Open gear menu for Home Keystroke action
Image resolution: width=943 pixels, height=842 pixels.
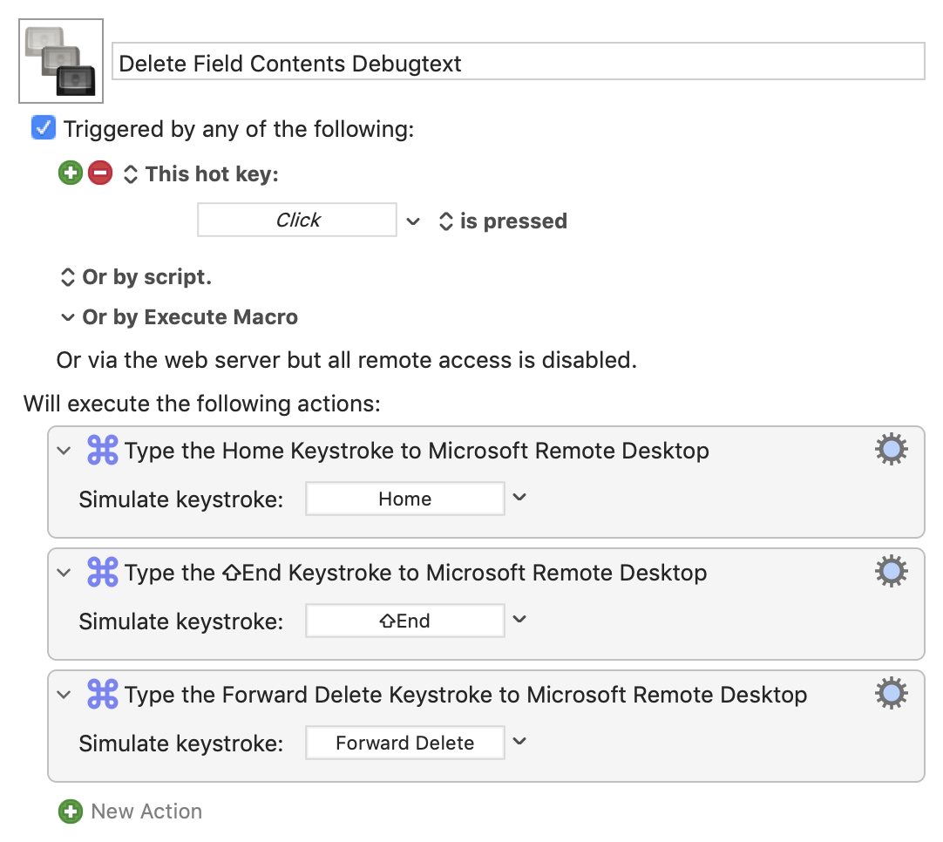[x=891, y=449]
